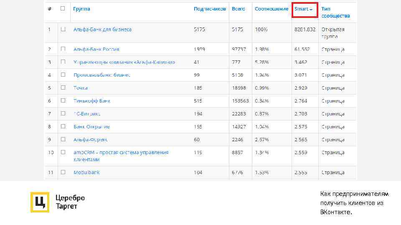Click the Smart value 8281.832

point(305,29)
